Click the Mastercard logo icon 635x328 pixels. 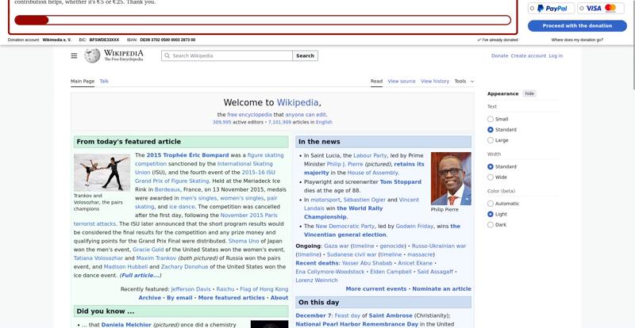click(610, 8)
